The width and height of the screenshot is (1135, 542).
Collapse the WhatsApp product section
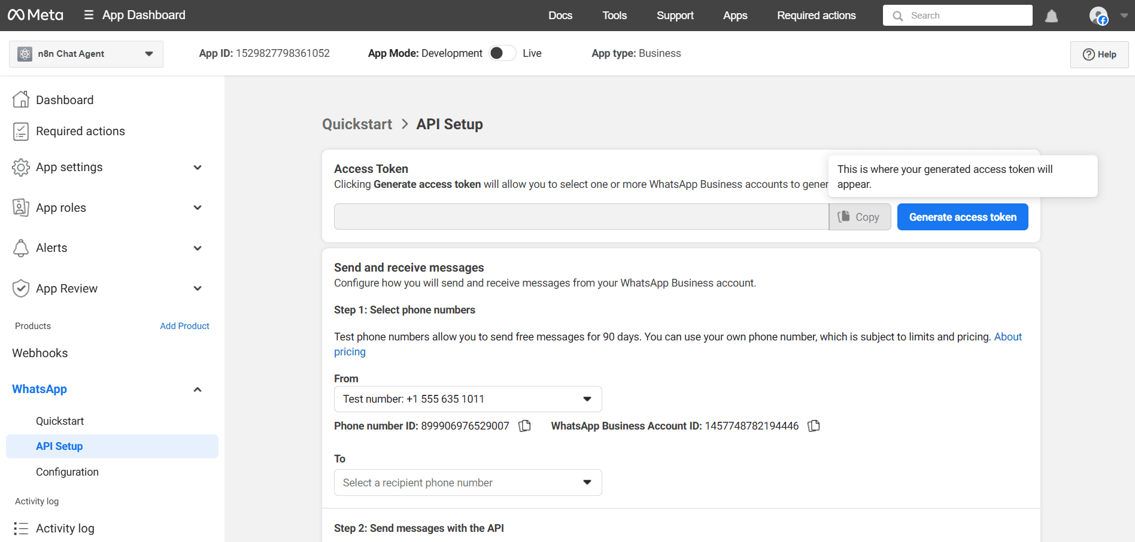pyautogui.click(x=198, y=389)
